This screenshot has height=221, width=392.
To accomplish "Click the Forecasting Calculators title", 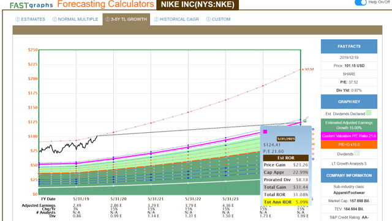I will point(105,4).
